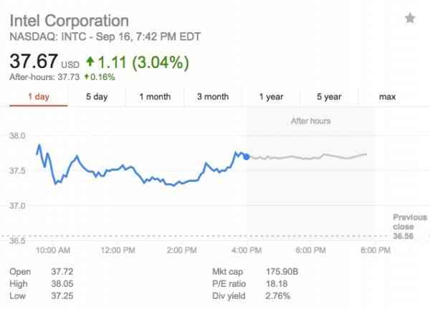Click the green up arrow beside 1.11
The width and height of the screenshot is (430, 309).
click(x=90, y=62)
